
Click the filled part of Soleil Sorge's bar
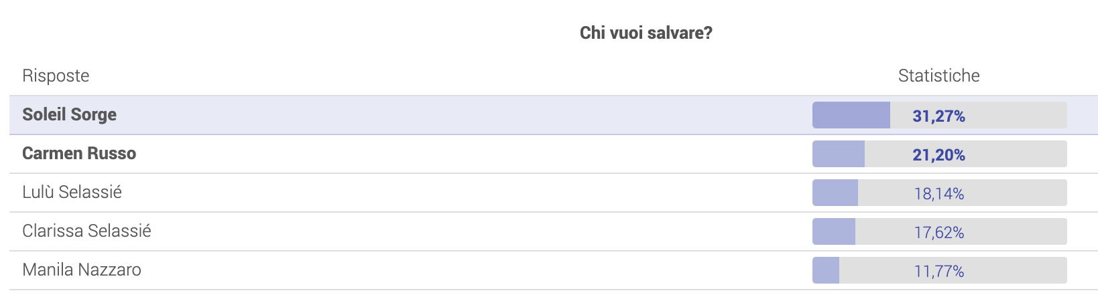point(851,115)
